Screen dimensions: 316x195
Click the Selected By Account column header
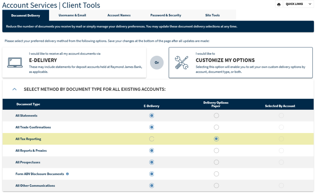coord(280,106)
